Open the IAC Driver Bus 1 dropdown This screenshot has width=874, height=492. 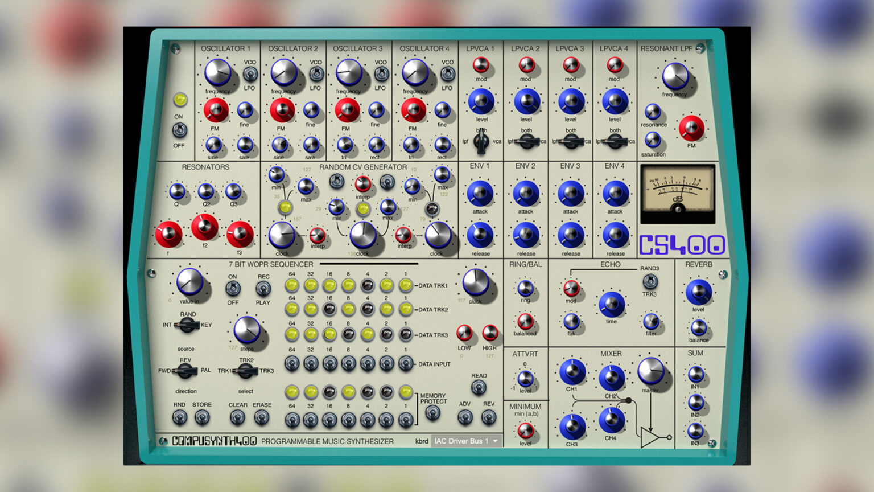pyautogui.click(x=465, y=441)
